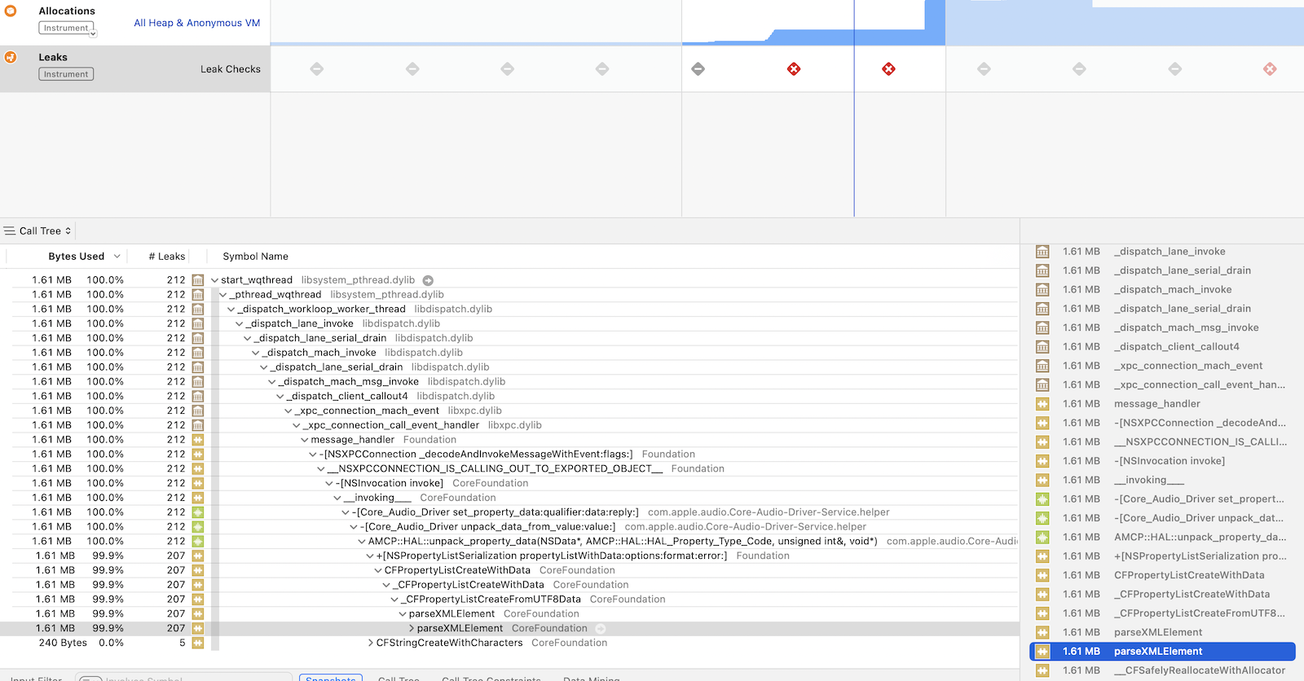Collapse the -[NSInvocation invoke] tree node
Image resolution: width=1304 pixels, height=681 pixels.
[329, 484]
